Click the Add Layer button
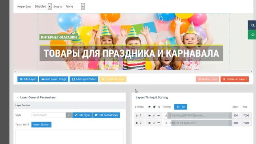Image resolution: width=256 pixels, height=144 pixels. pyautogui.click(x=28, y=79)
